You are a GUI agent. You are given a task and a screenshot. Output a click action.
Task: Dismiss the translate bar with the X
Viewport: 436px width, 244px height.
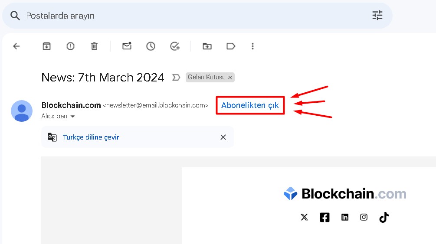[223, 137]
